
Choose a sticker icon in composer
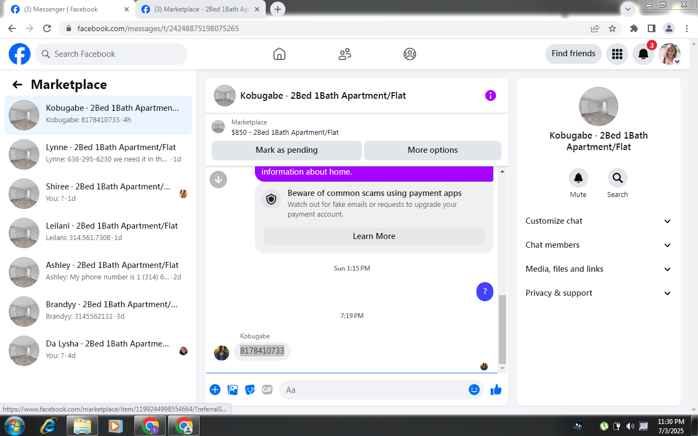[250, 390]
